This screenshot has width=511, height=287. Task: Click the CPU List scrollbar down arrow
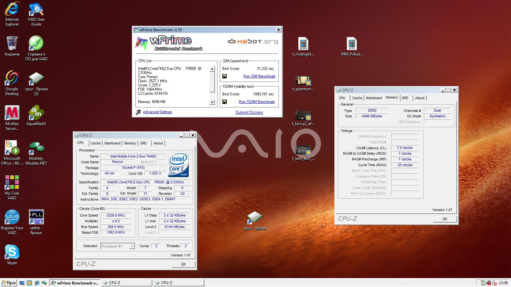pos(212,102)
